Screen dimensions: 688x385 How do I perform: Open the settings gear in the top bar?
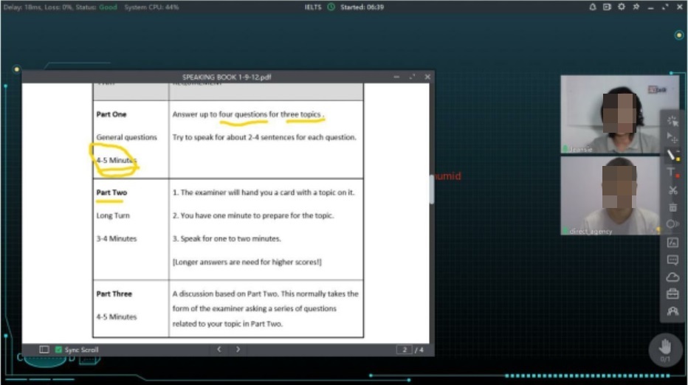622,7
